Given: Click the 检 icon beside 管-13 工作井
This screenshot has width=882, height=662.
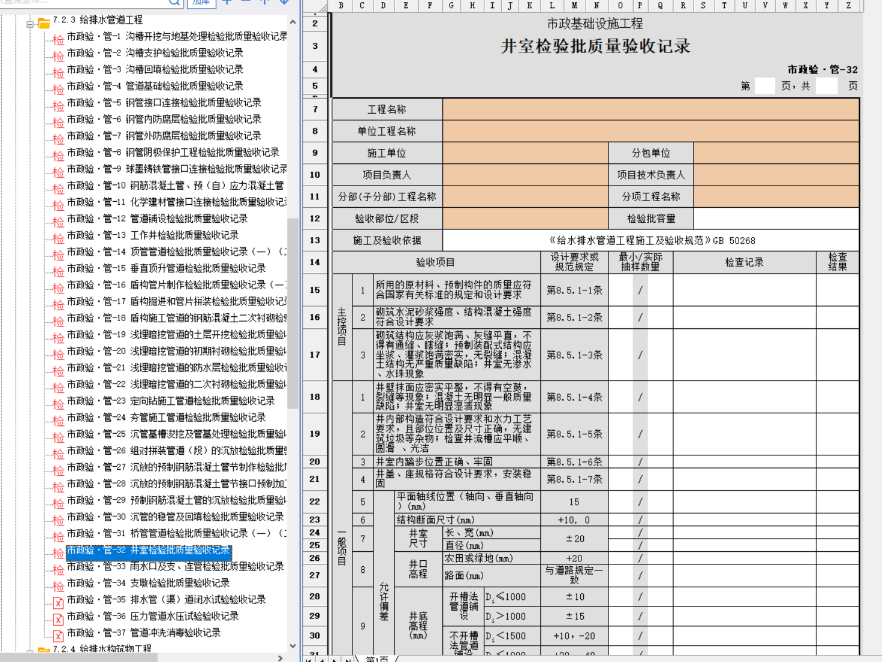Looking at the screenshot, I should point(58,239).
